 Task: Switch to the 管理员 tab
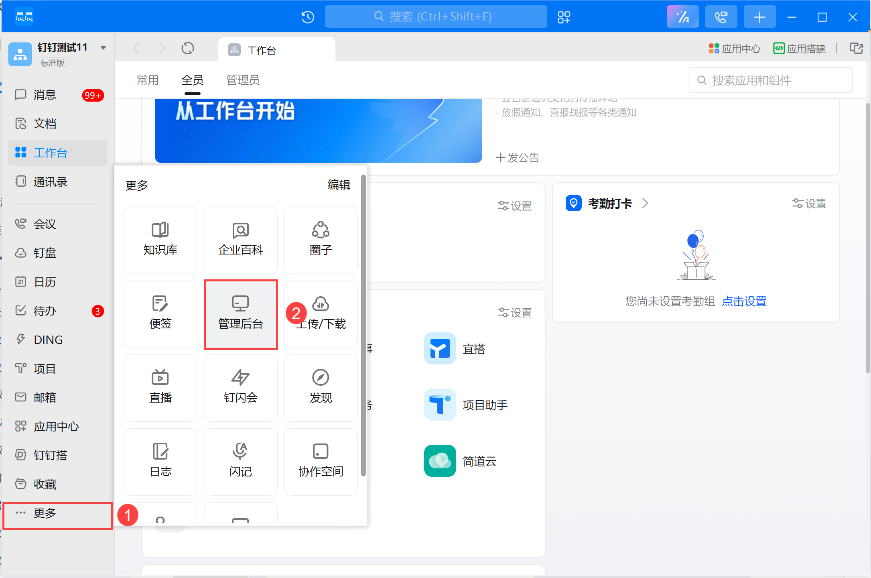coord(243,80)
